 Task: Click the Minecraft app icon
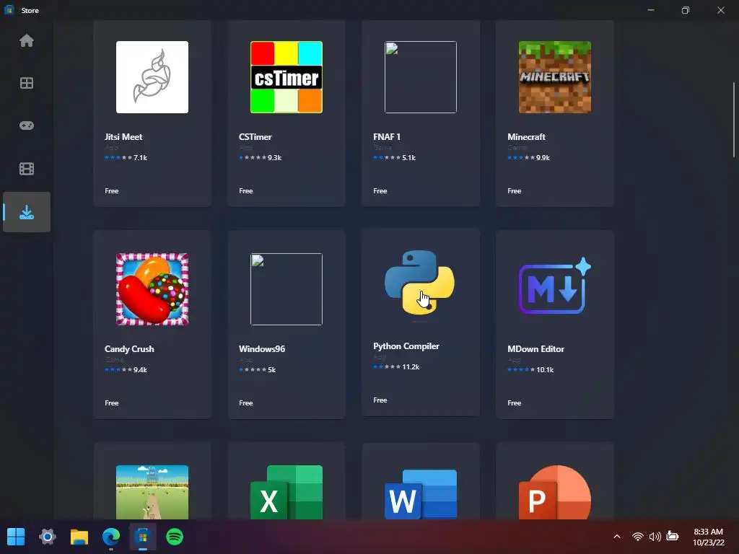(555, 77)
